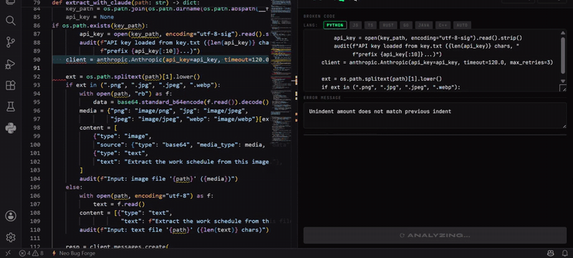The height and width of the screenshot is (258, 573).
Task: Click audit 'Input: text file' line in the editor
Action: [174, 230]
